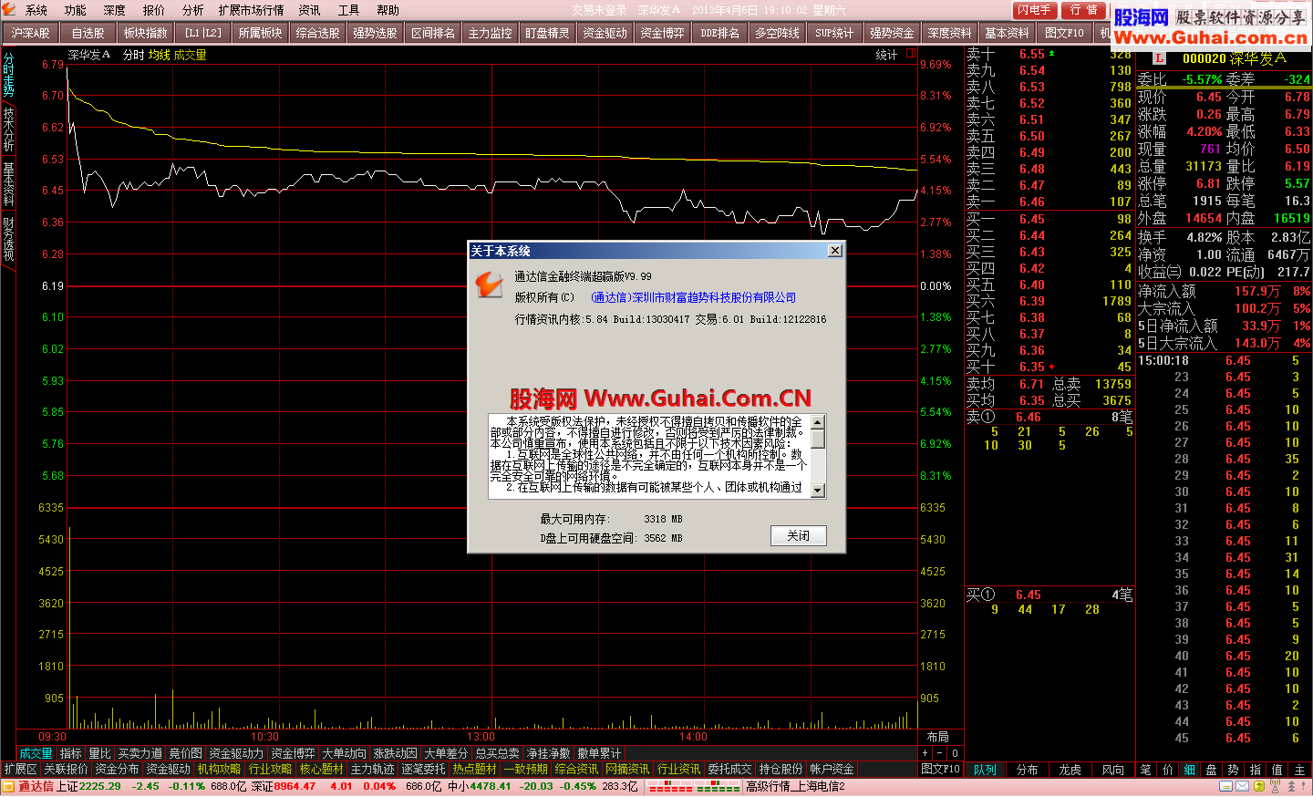Switch to 成交量 indicator tab
The width and height of the screenshot is (1313, 797).
point(36,753)
